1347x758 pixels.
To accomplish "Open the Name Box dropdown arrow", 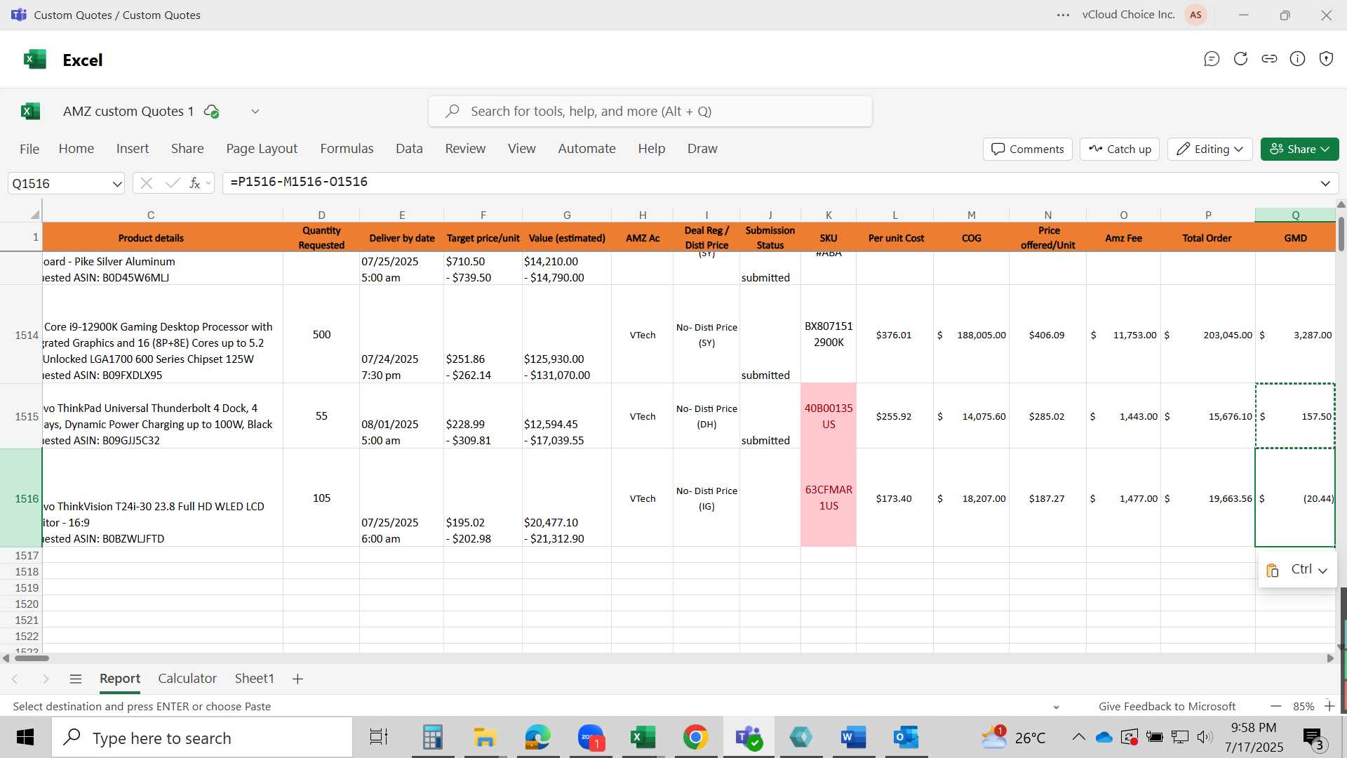I will point(116,184).
